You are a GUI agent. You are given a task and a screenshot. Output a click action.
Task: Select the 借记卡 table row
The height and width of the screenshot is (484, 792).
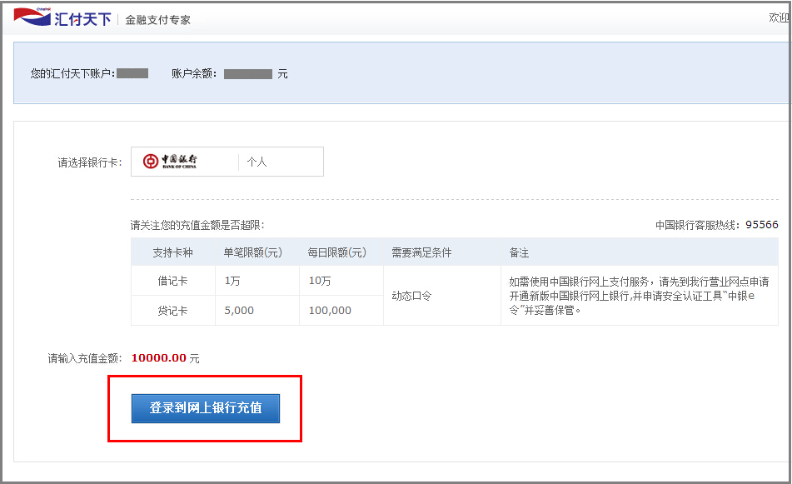click(x=172, y=282)
